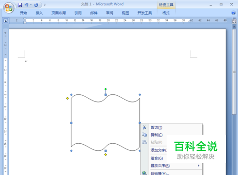
Task: Click the bottom-middle sizing handle of the shape
Action: click(x=106, y=151)
